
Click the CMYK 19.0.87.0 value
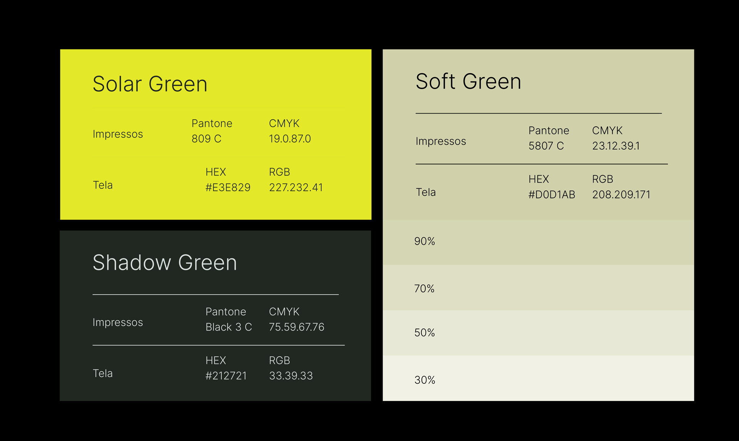pyautogui.click(x=289, y=139)
